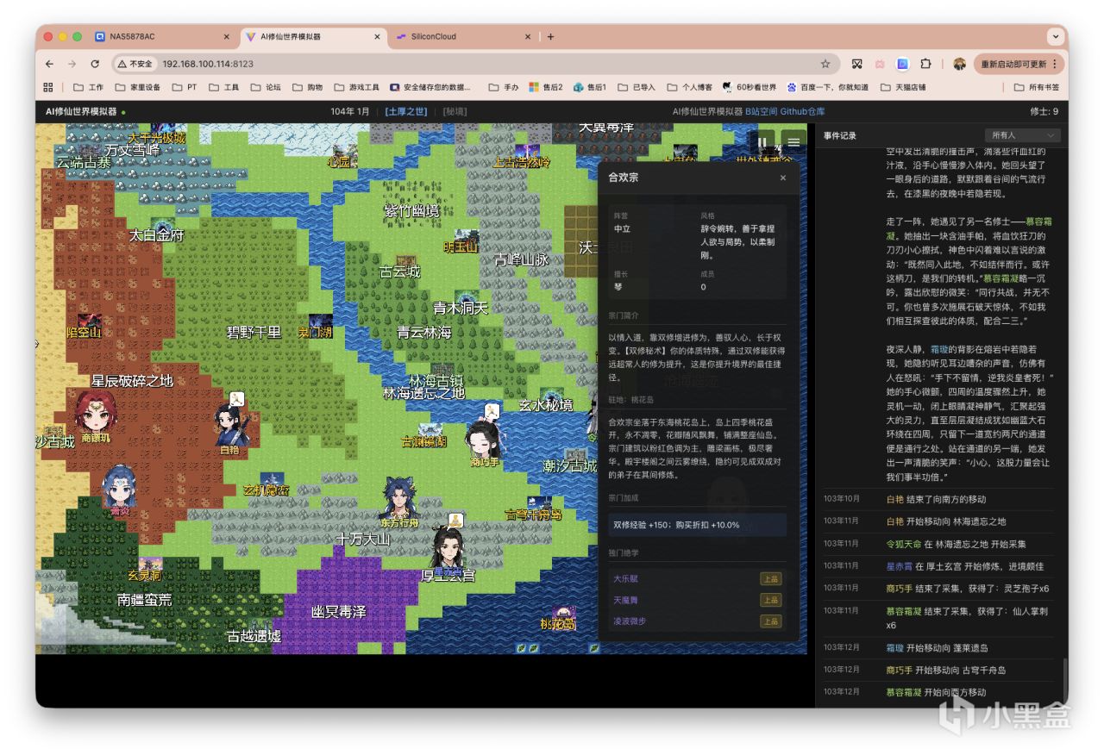Select the 大乐赋 technique entry

point(697,578)
